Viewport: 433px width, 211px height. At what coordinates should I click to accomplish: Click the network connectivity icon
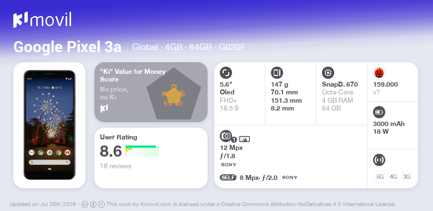coord(379,160)
